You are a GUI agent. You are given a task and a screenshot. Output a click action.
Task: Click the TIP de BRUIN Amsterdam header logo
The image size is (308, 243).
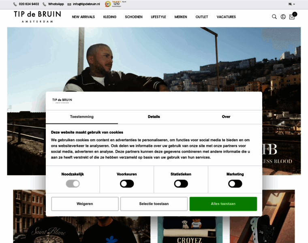point(37,17)
